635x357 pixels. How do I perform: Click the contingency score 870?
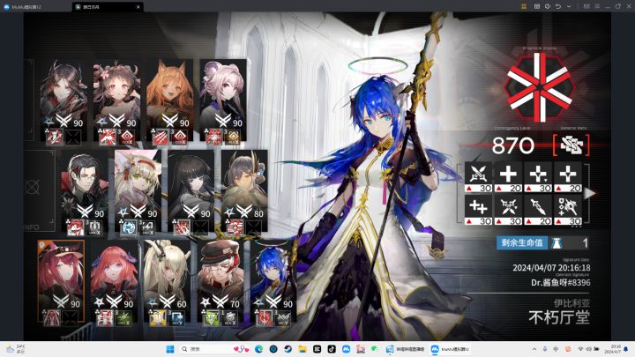click(513, 145)
